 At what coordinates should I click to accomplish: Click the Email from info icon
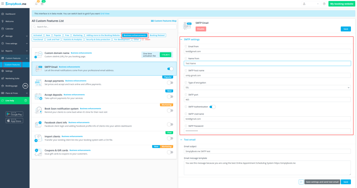[x=186, y=46]
